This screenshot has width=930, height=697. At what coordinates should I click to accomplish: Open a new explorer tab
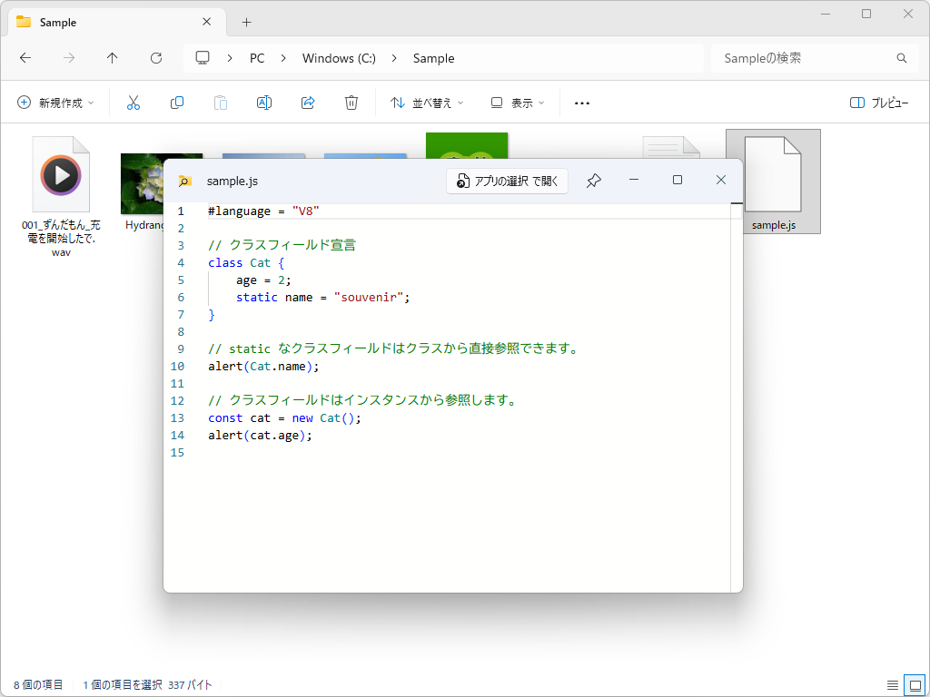point(245,21)
